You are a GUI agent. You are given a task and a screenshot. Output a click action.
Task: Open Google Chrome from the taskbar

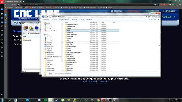tap(98, 100)
